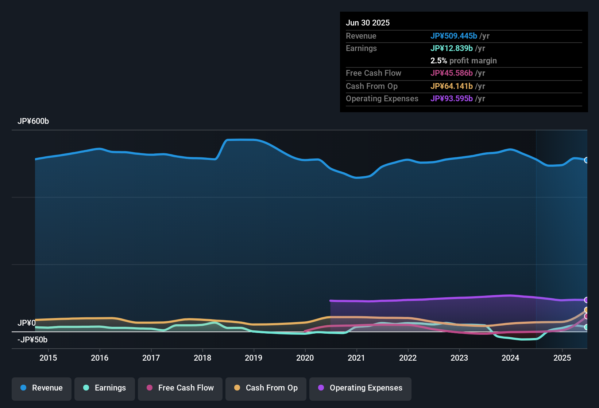This screenshot has width=599, height=408.
Task: Select the Revenue endpoint marker on the chart
Action: pyautogui.click(x=587, y=160)
